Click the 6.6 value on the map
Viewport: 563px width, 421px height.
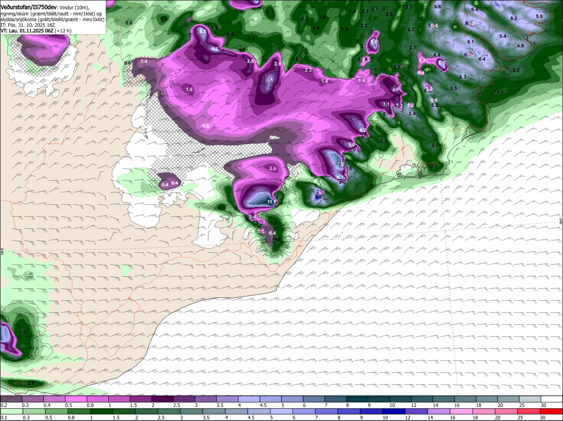coord(438,7)
